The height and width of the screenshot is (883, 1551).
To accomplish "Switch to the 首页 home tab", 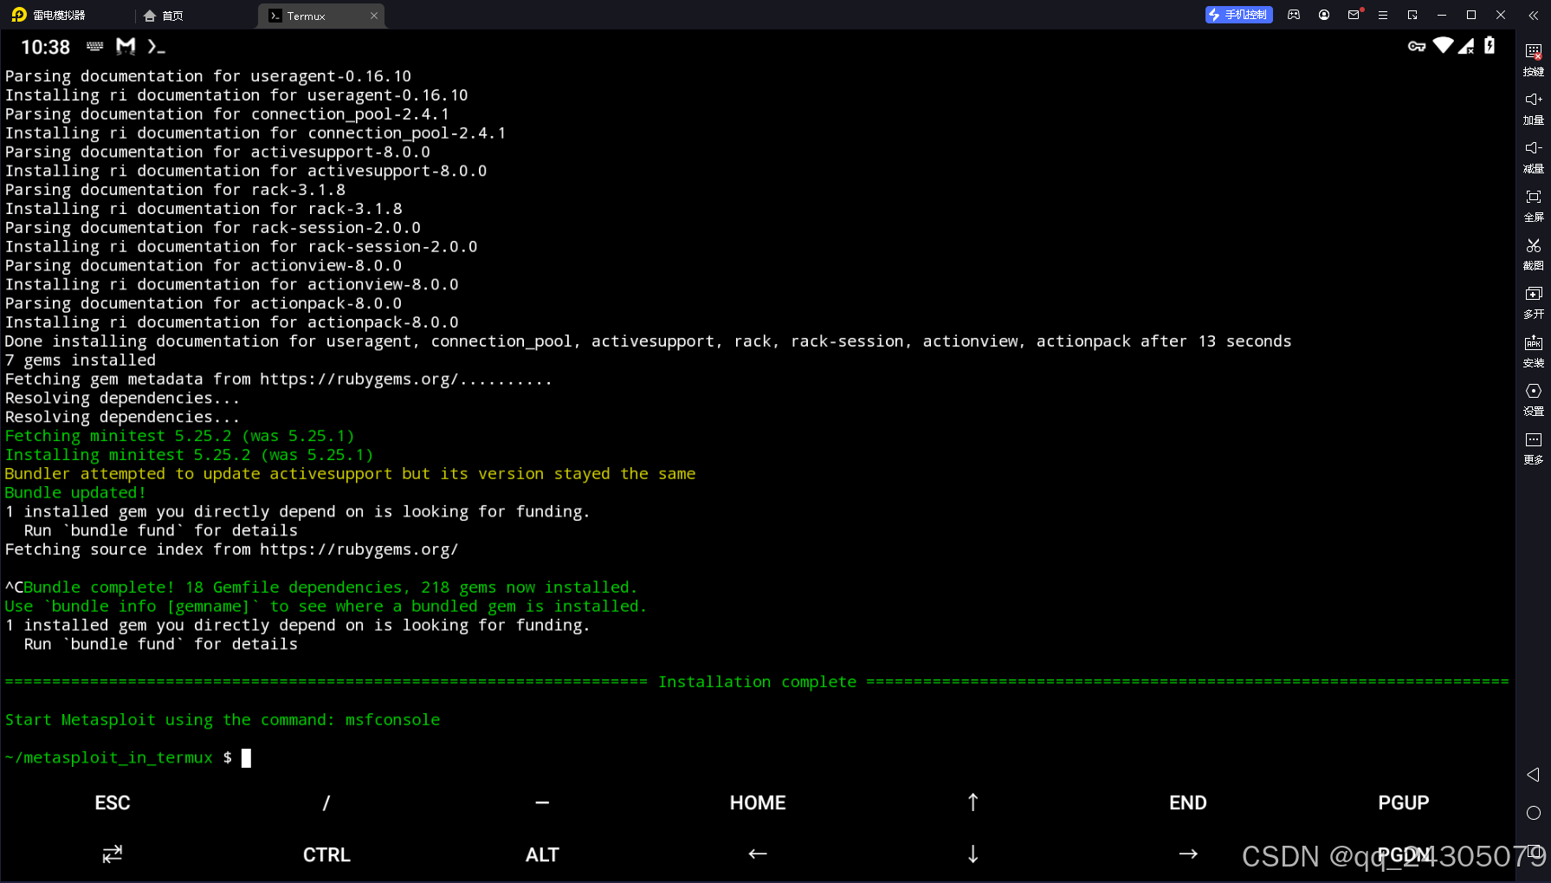I will pyautogui.click(x=164, y=16).
